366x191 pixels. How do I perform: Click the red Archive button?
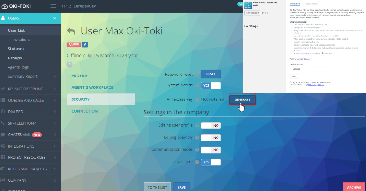pyautogui.click(x=354, y=187)
